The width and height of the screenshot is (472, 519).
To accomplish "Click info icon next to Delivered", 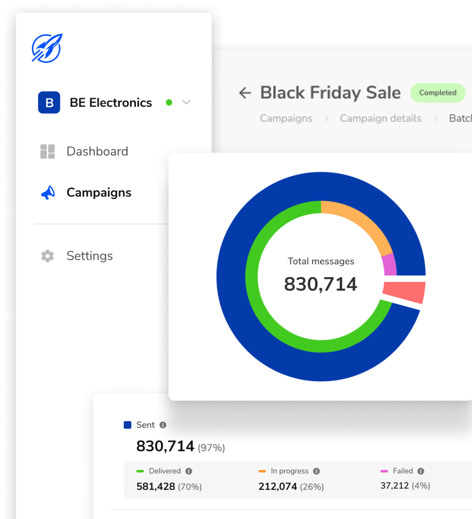I will point(189,471).
